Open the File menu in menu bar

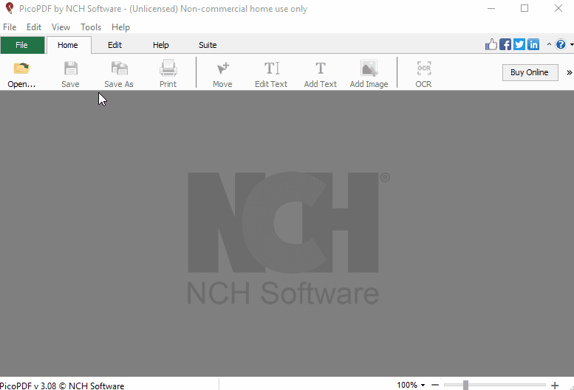[x=10, y=27]
